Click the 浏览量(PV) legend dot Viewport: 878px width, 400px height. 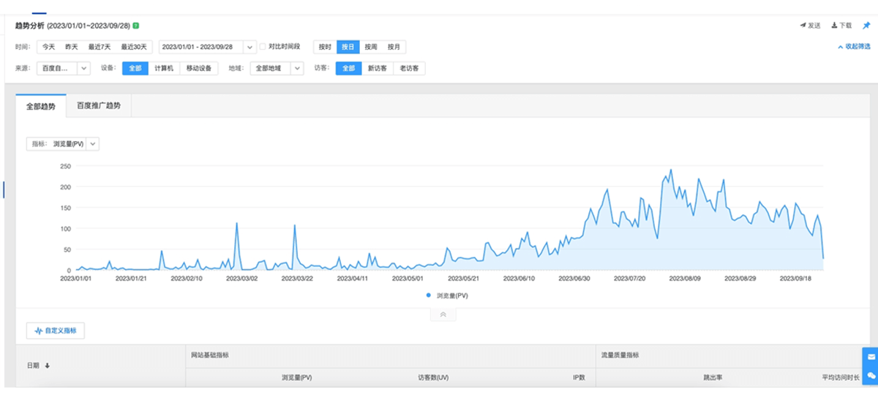click(x=428, y=295)
